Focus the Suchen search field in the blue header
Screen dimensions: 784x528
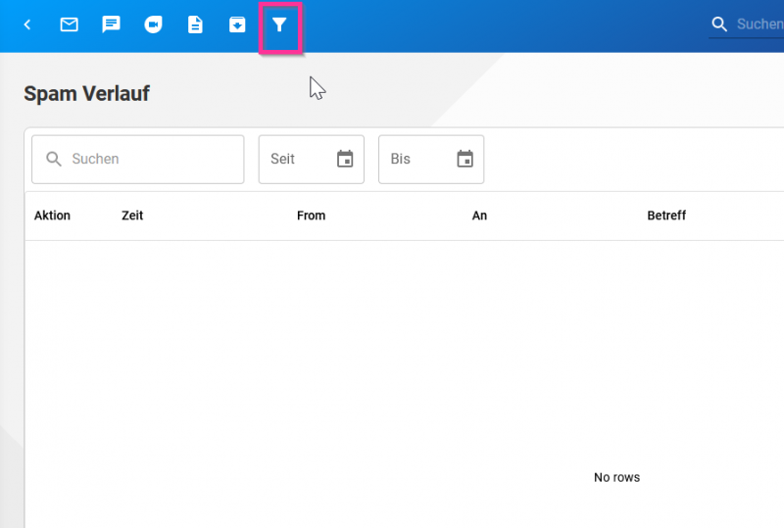pos(759,24)
